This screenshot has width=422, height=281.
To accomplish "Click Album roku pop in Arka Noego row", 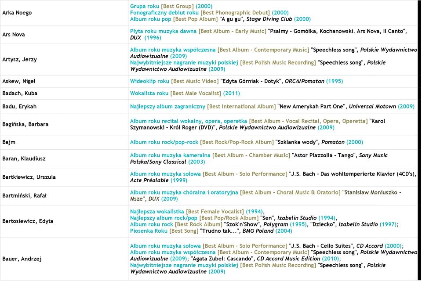I will coord(150,19).
